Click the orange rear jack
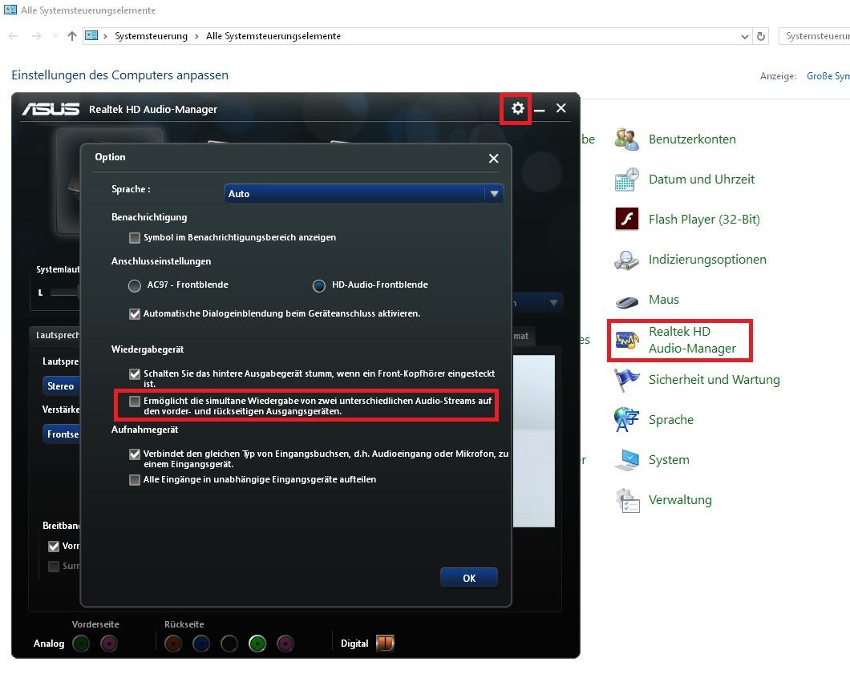This screenshot has height=674, width=850. (x=173, y=644)
